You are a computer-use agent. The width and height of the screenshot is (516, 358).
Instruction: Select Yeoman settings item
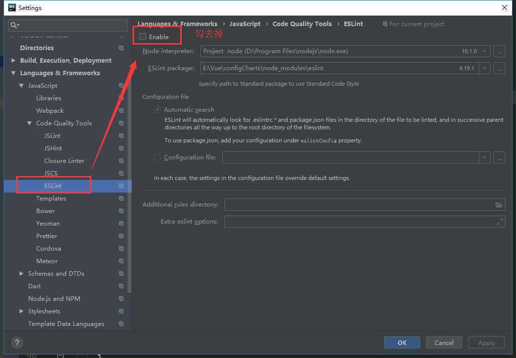48,224
